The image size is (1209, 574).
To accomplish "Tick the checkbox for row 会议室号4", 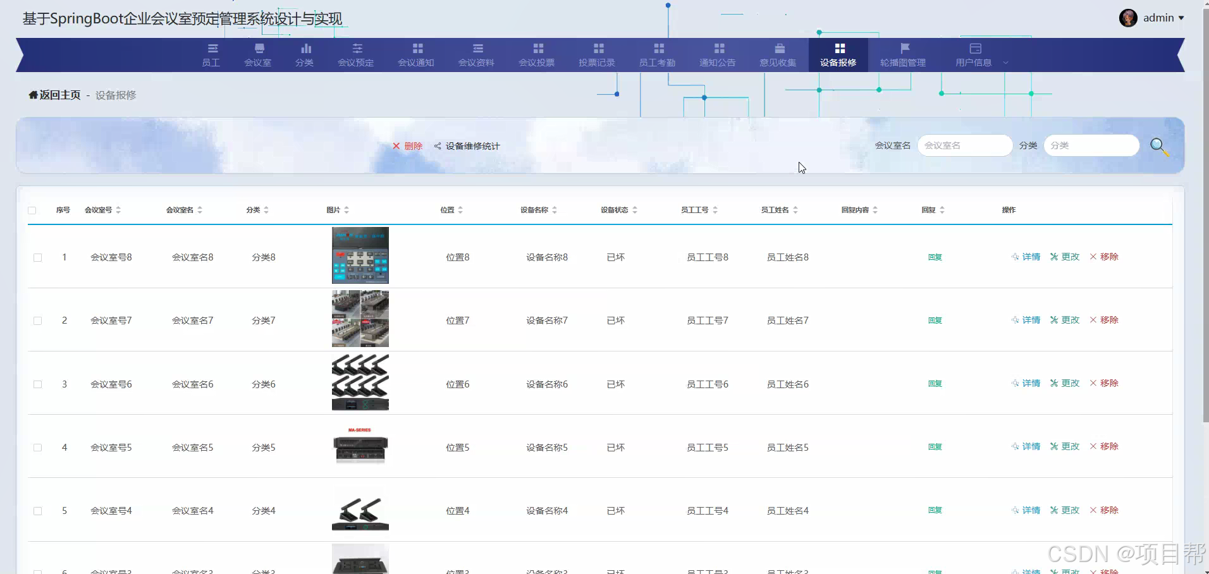I will 38,511.
